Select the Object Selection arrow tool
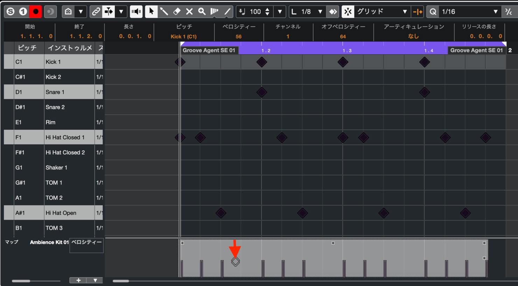The height and width of the screenshot is (286, 518). pyautogui.click(x=151, y=12)
